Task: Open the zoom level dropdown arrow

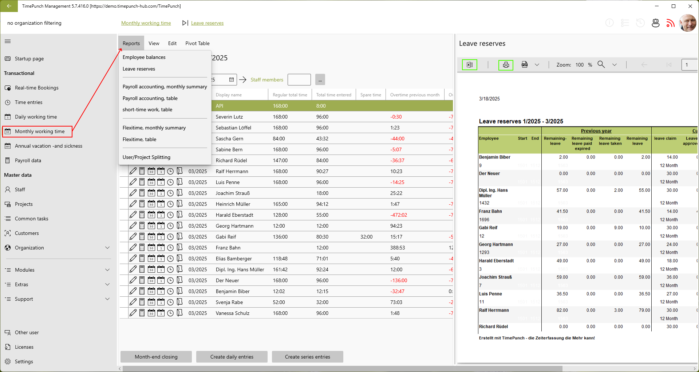Action: point(615,65)
